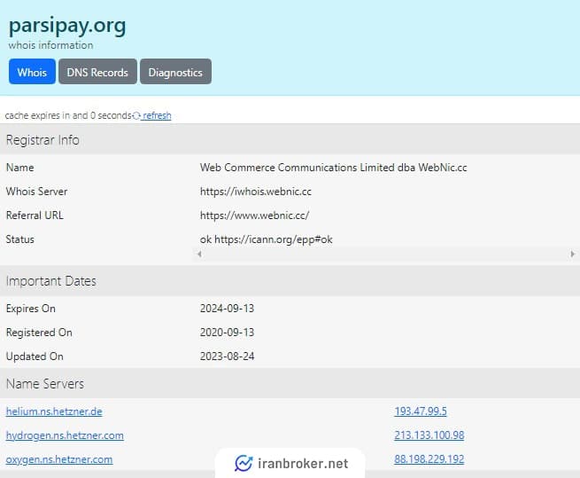The image size is (580, 478).
Task: Click the parsipay.org domain heading
Action: click(67, 26)
